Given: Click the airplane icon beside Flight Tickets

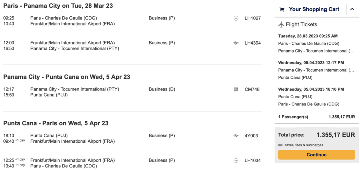Looking at the screenshot, I should coord(281,24).
